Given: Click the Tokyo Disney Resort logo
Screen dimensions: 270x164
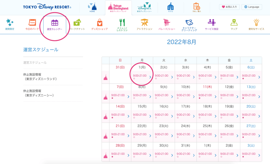Looking at the screenshot, I should (47, 7).
